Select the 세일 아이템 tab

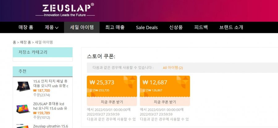[82, 27]
